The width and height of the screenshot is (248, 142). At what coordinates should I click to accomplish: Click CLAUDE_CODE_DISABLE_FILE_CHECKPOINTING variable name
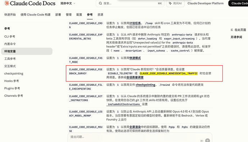[x=86, y=87]
